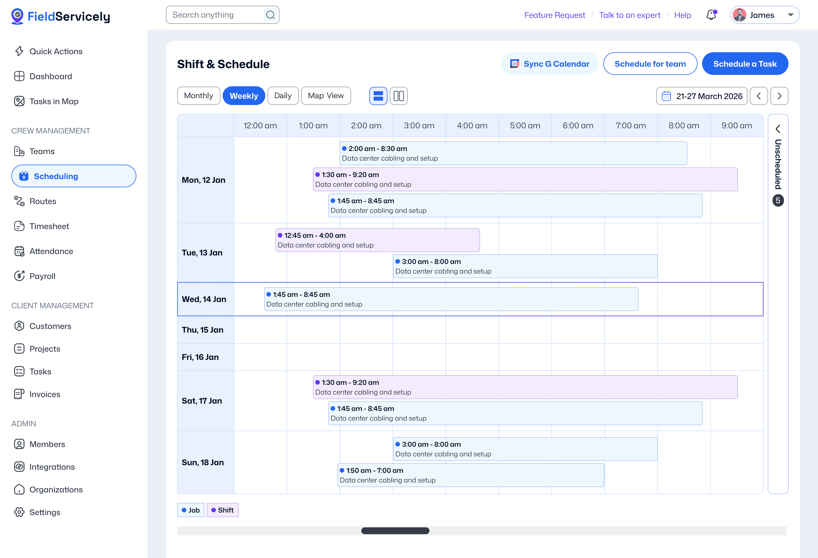Screen dimensions: 818x558
Task: Expand the Unscheduled side panel
Action: tap(778, 129)
